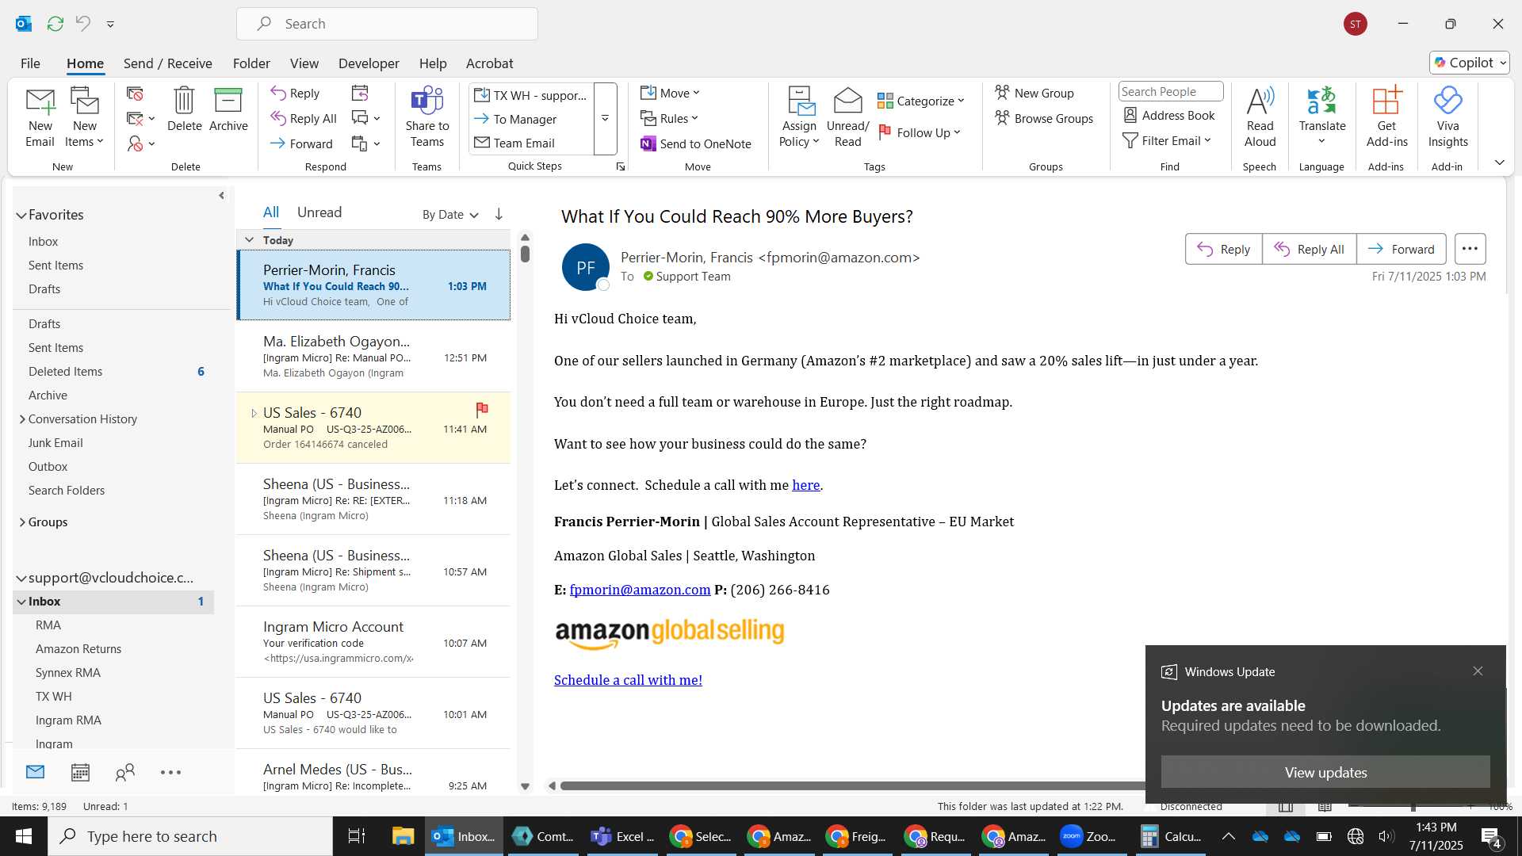Viewport: 1522px width, 856px height.
Task: Open Mail view icon in navigation bar
Action: [35, 772]
